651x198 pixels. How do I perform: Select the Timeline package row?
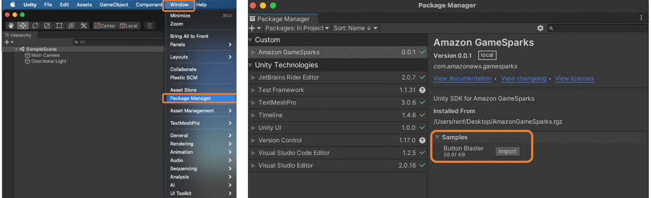click(337, 115)
